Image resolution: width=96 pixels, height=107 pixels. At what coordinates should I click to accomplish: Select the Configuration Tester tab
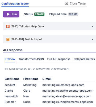point(15,4)
